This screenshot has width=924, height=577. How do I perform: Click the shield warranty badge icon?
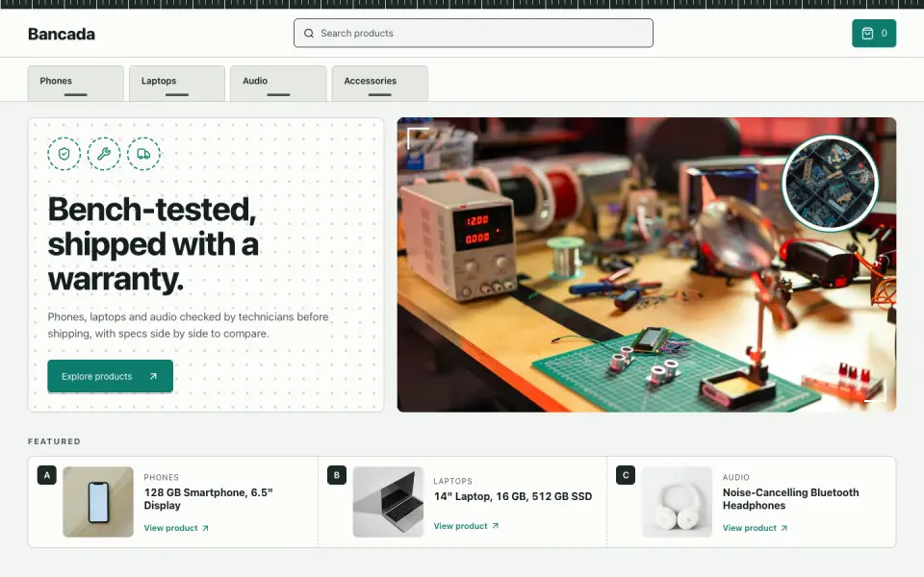(64, 154)
